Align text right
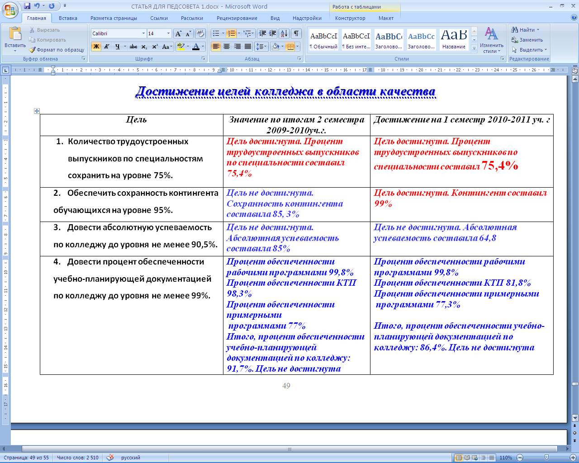 237,47
